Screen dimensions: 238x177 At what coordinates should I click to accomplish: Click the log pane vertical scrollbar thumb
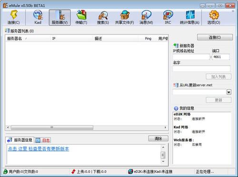point(163,155)
